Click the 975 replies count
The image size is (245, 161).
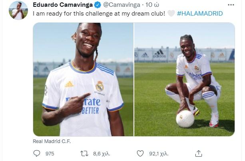50,154
